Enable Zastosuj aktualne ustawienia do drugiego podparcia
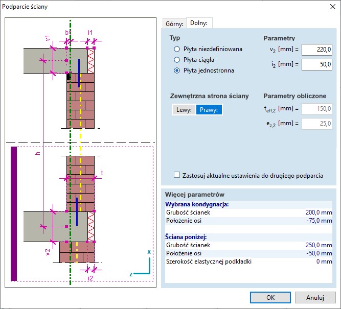The image size is (341, 309). click(177, 175)
